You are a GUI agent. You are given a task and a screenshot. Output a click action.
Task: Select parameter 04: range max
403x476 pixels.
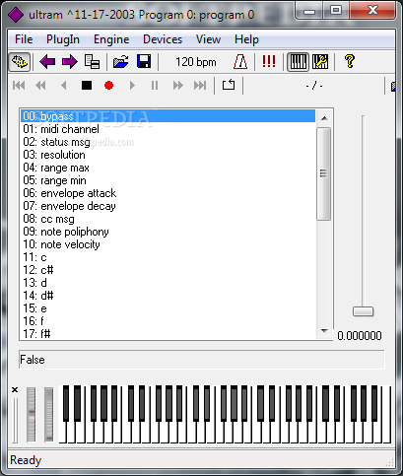pos(168,168)
